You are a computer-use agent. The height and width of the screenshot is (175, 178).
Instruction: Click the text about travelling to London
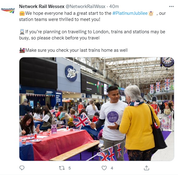[x=92, y=35]
